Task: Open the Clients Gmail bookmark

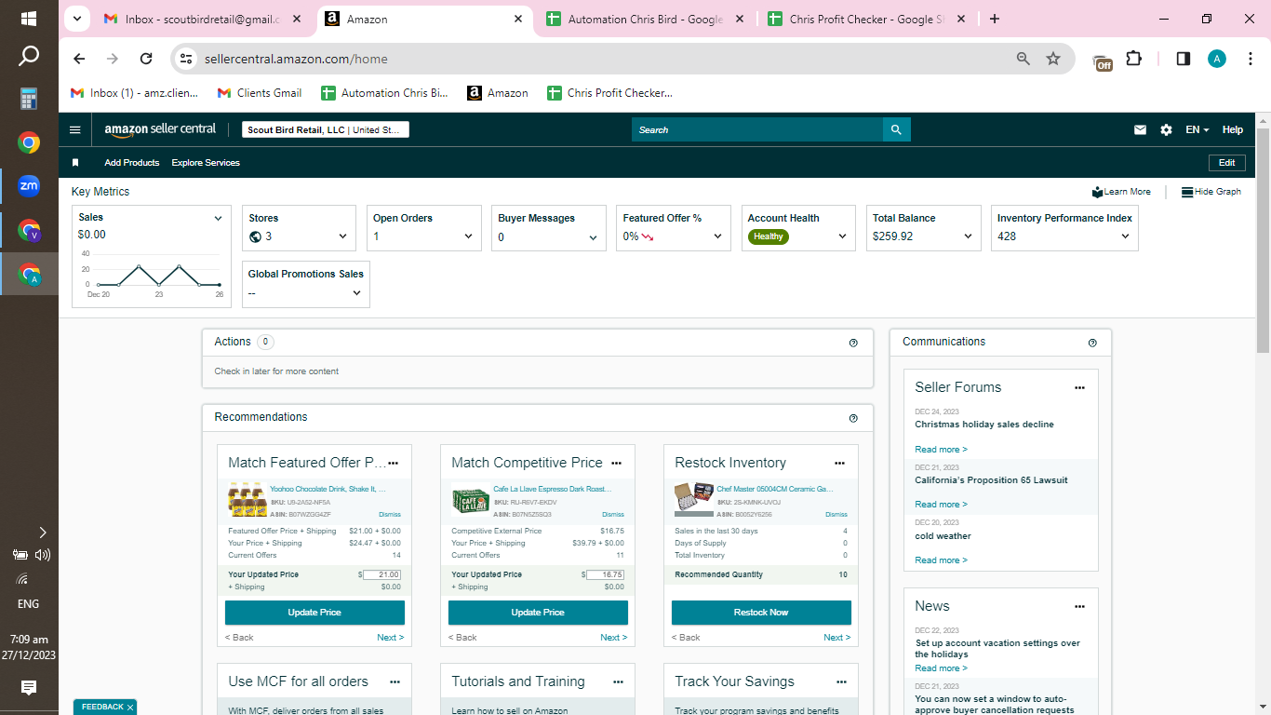Action: coord(260,93)
